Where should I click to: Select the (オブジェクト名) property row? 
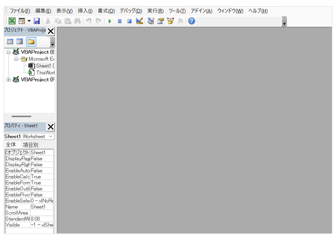(29, 153)
